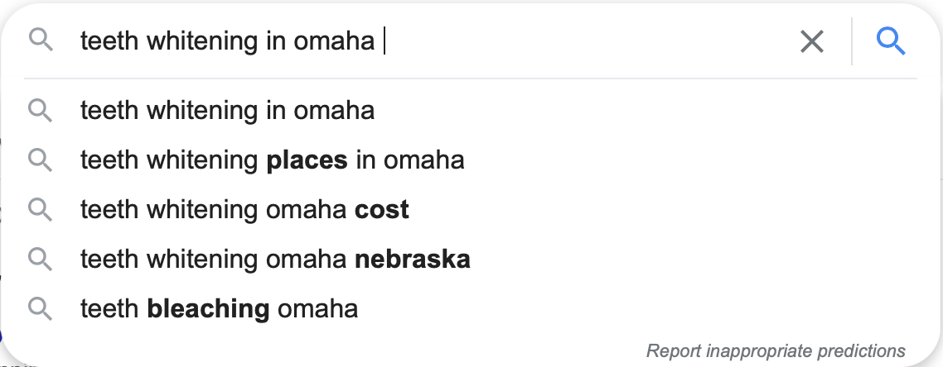
Task: Click magnifier icon beside 'places in omaha' suggestion
Action: coord(41,160)
